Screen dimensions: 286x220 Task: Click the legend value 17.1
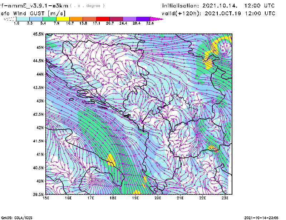(x=97, y=23)
